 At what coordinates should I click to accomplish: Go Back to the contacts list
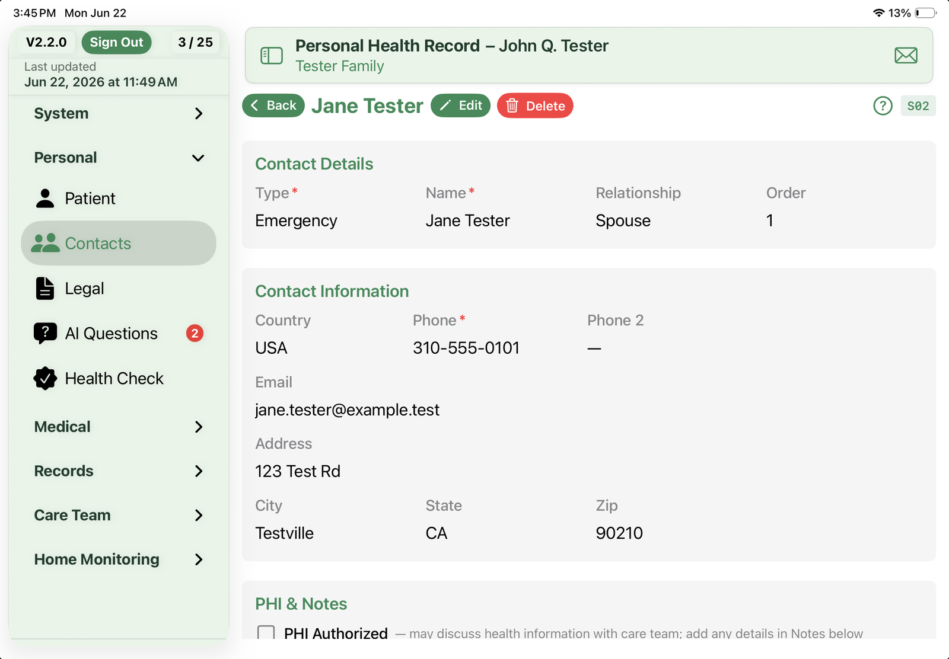click(273, 105)
